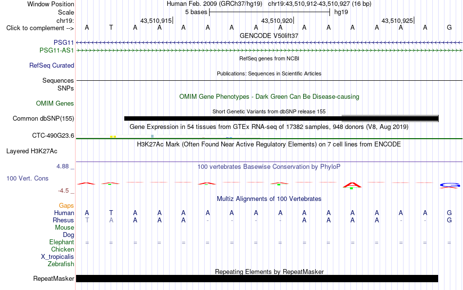Click 'Short Genetic Variants from dbSNP release 155'
The image size is (463, 290).
(x=269, y=112)
